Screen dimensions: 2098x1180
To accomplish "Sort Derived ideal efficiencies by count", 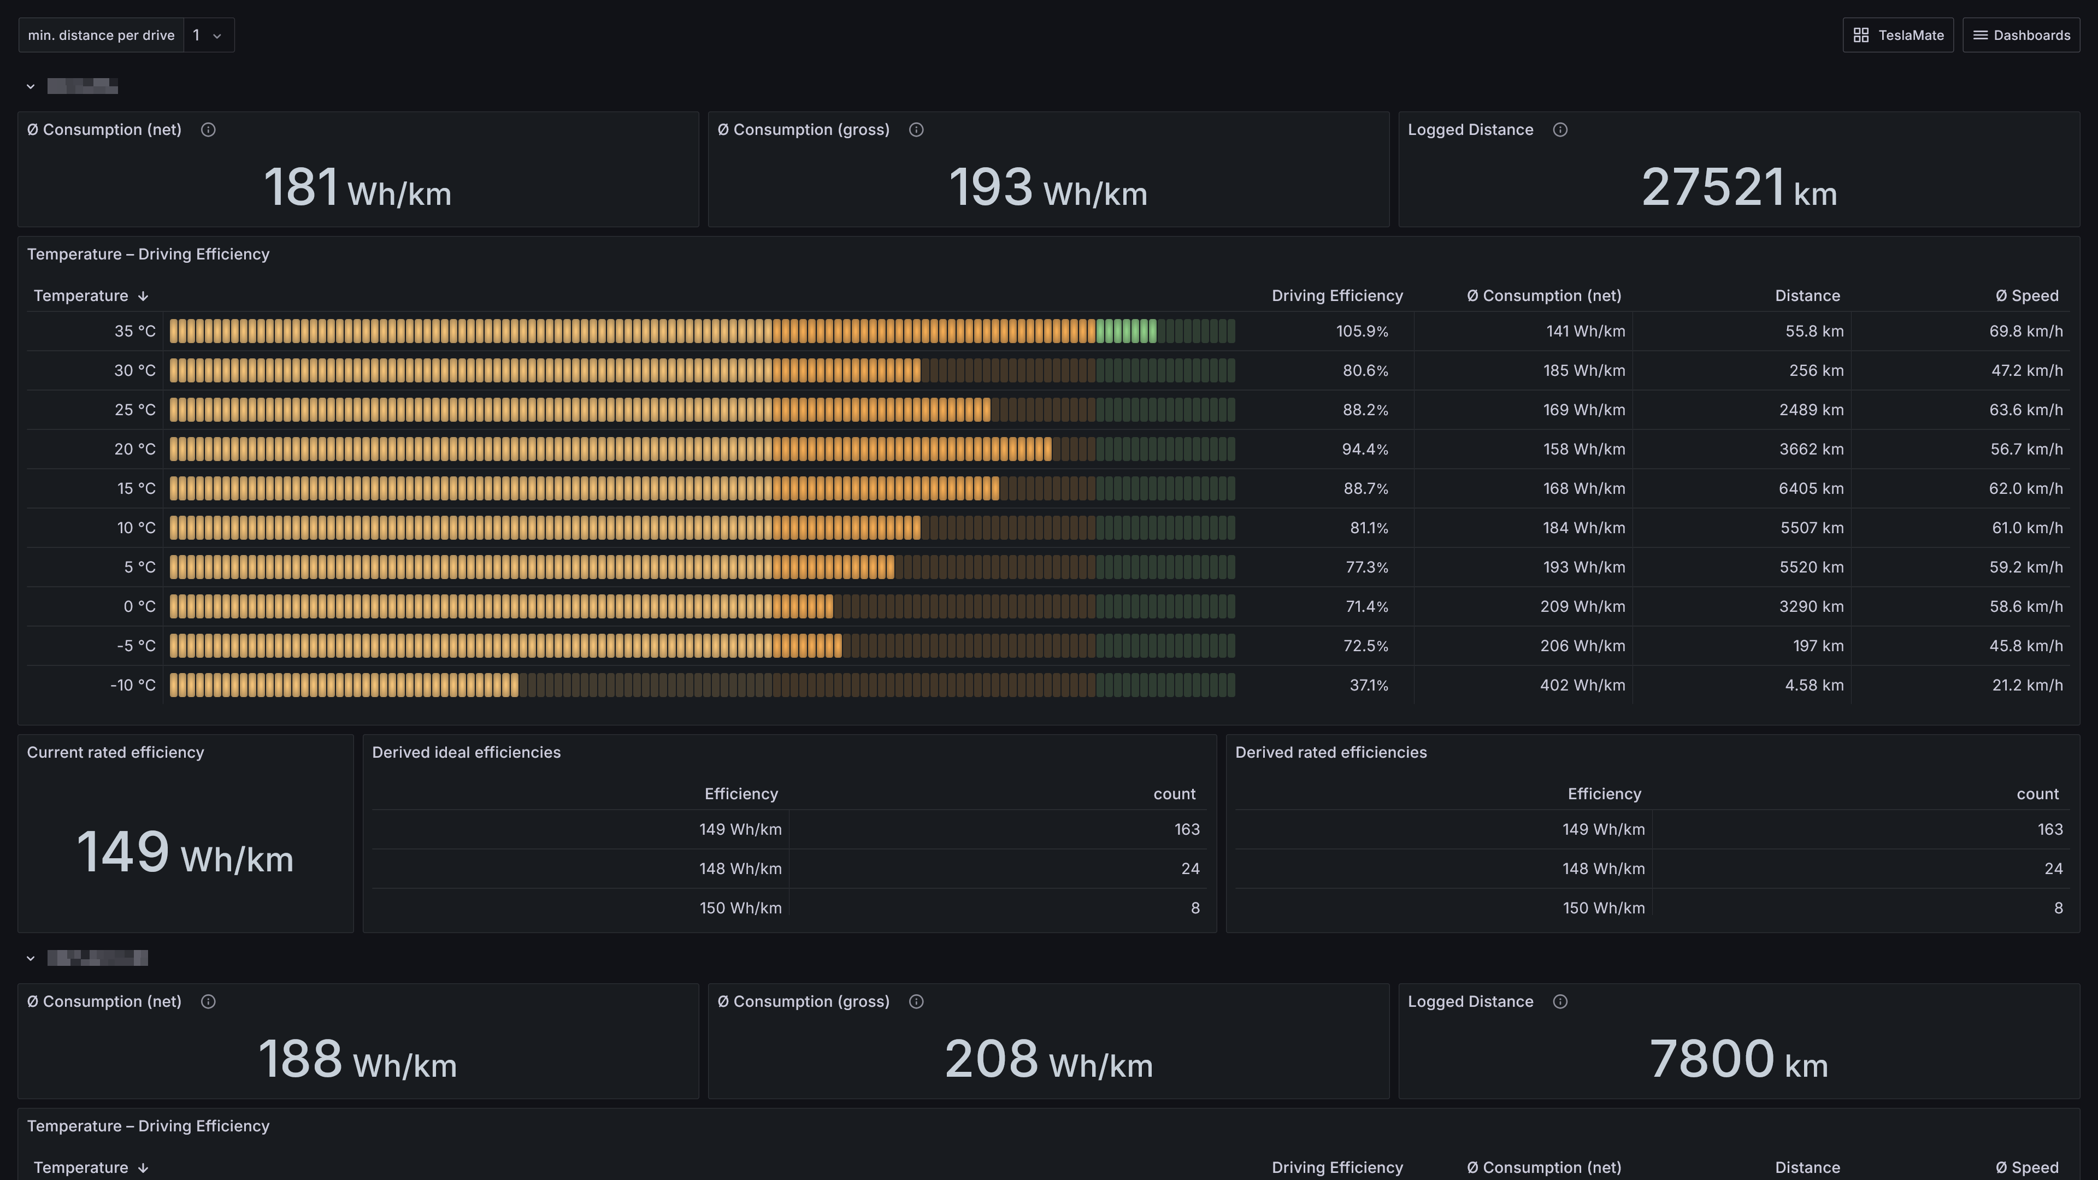I will [x=1174, y=794].
